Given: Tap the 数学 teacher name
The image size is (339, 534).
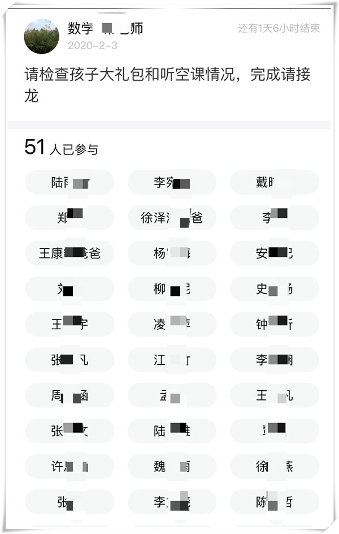Looking at the screenshot, I should 106,28.
